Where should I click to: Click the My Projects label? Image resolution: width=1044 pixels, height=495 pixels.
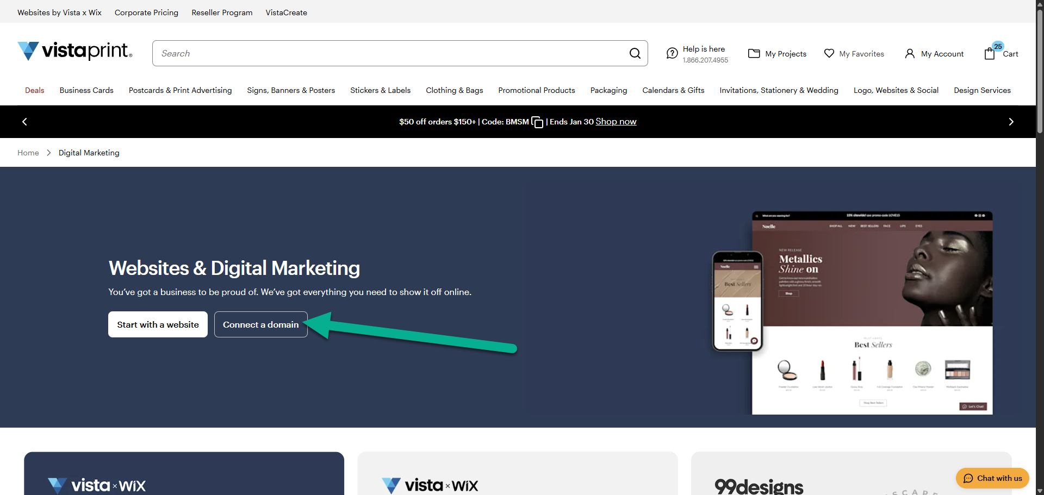786,54
